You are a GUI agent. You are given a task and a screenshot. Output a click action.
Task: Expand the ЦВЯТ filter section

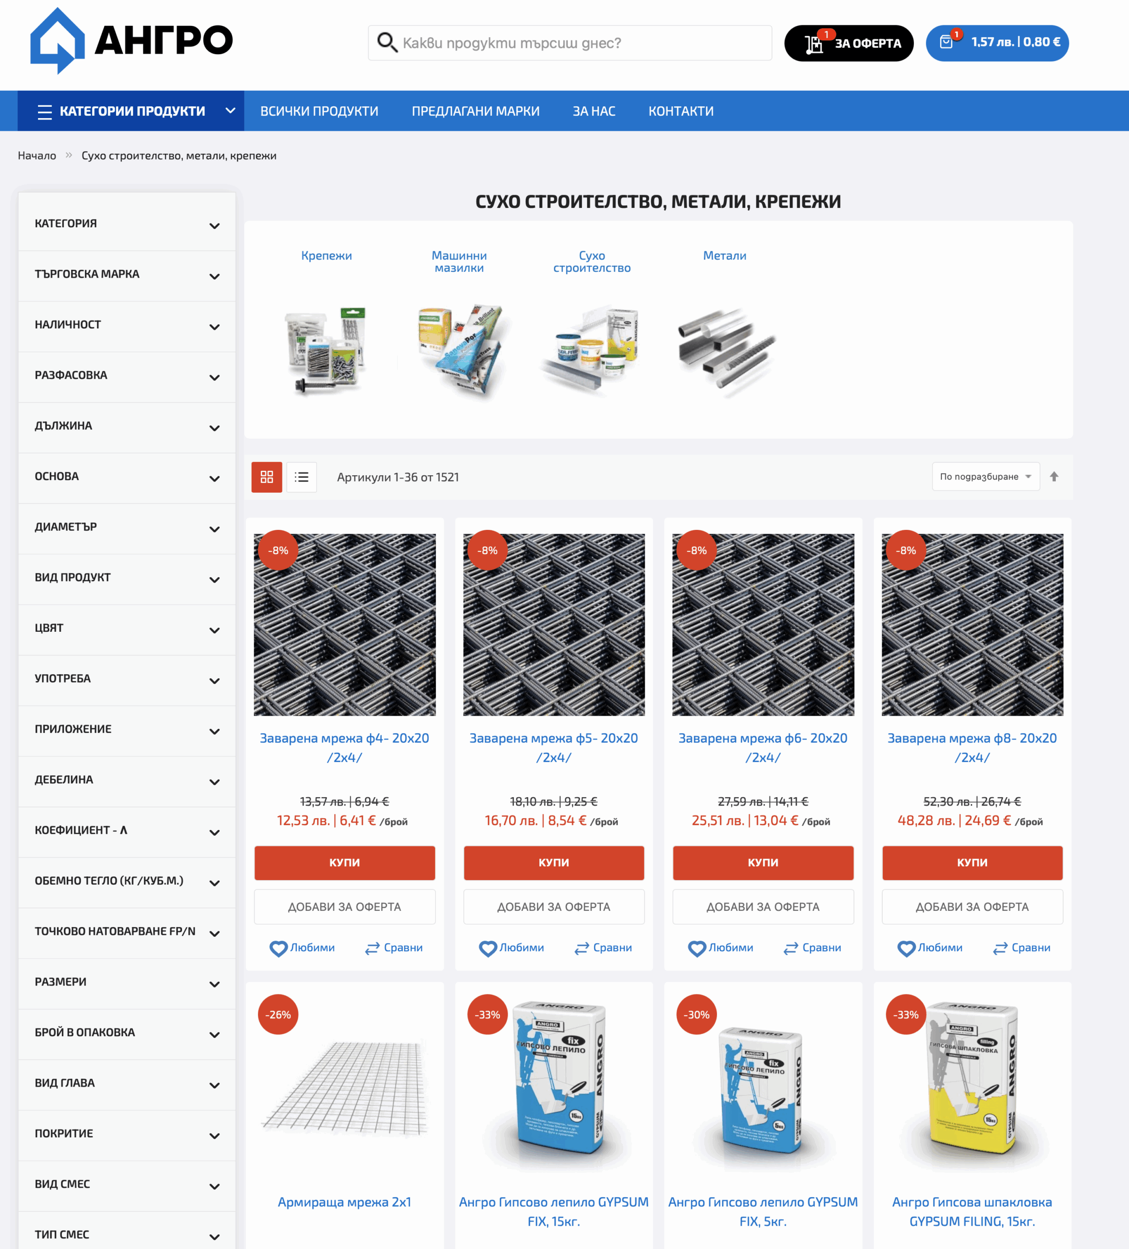tap(127, 628)
